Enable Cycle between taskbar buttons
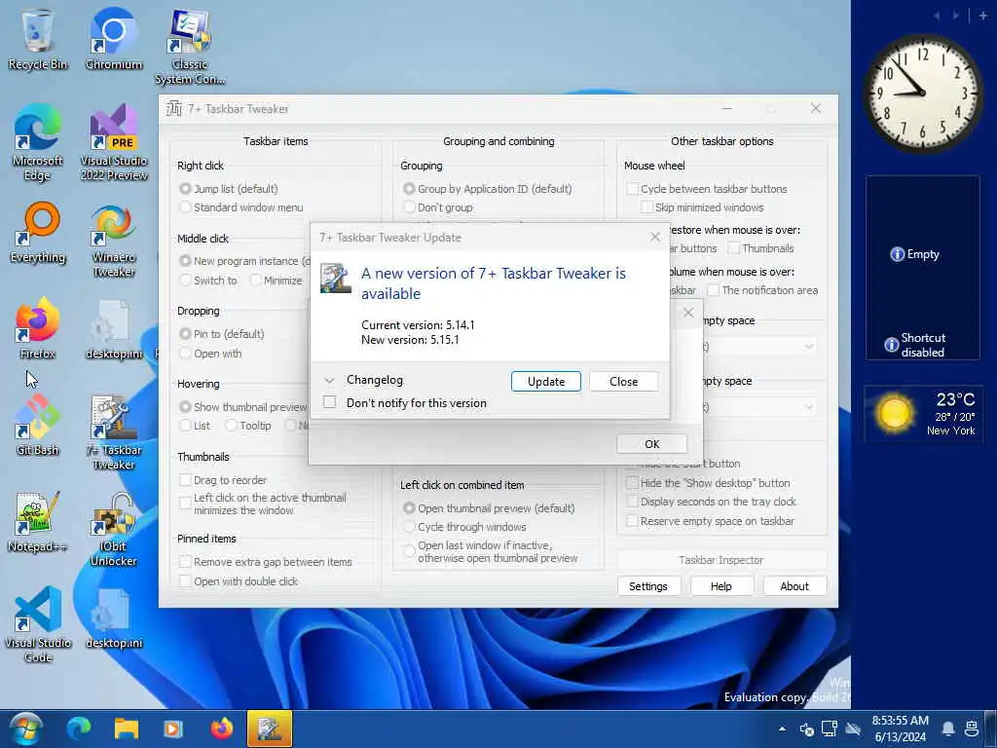Viewport: 997px width, 748px height. (632, 189)
